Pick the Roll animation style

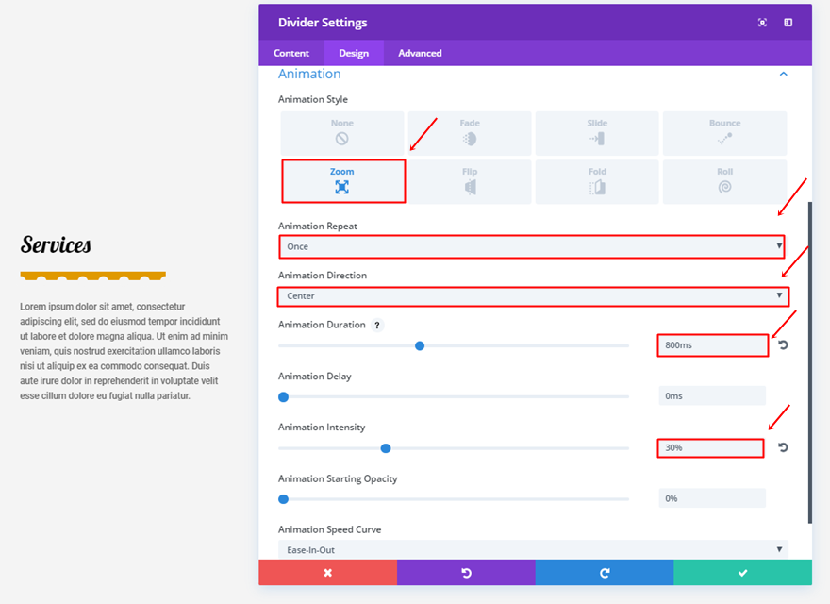[724, 181]
